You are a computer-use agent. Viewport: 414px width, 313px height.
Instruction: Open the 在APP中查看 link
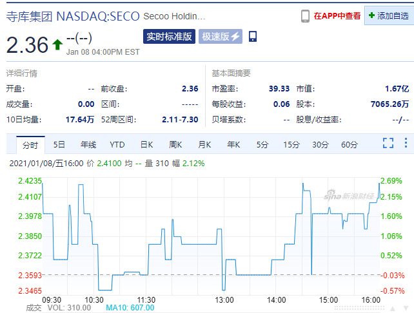[x=337, y=16]
